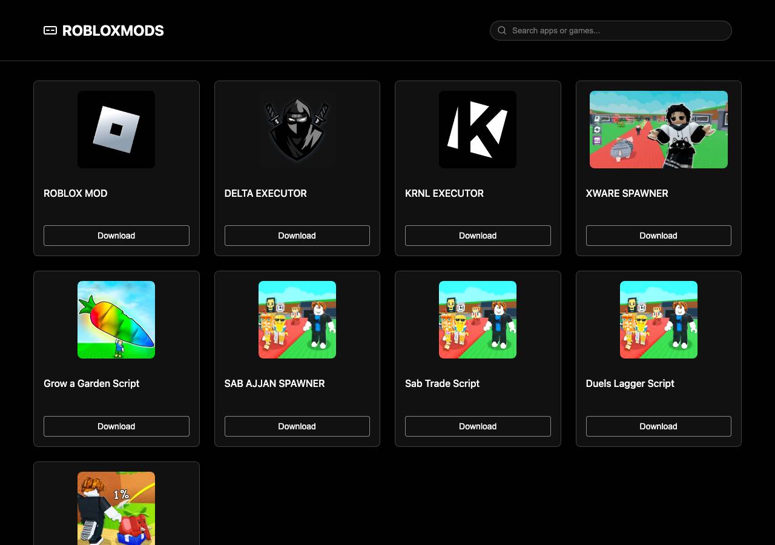Download Sab Trade Script
775x545 pixels.
point(478,426)
